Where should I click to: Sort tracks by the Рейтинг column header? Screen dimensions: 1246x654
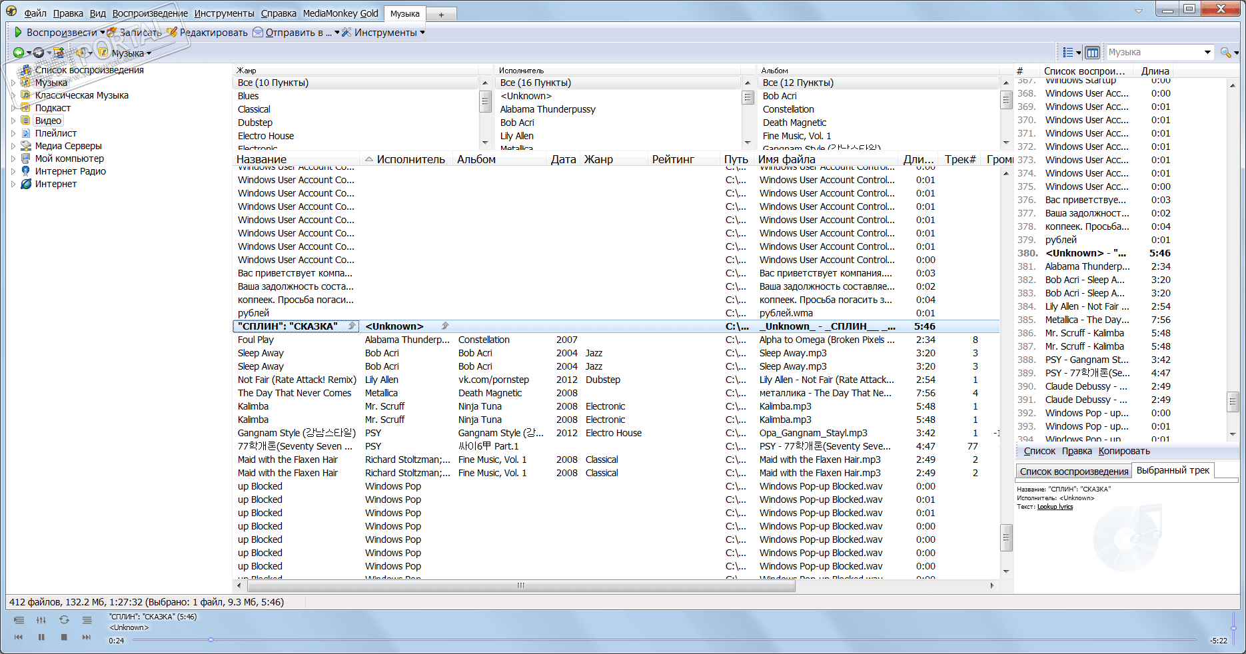[x=684, y=159]
